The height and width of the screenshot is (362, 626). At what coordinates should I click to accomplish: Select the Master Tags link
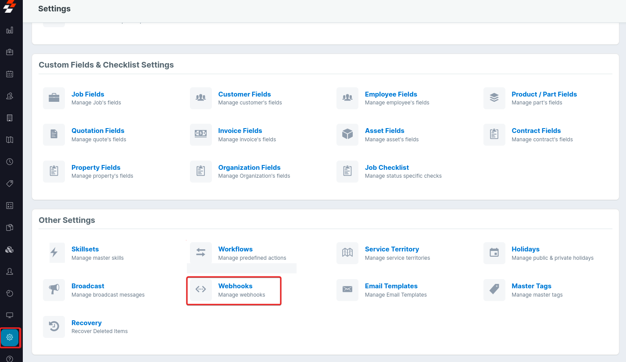531,286
